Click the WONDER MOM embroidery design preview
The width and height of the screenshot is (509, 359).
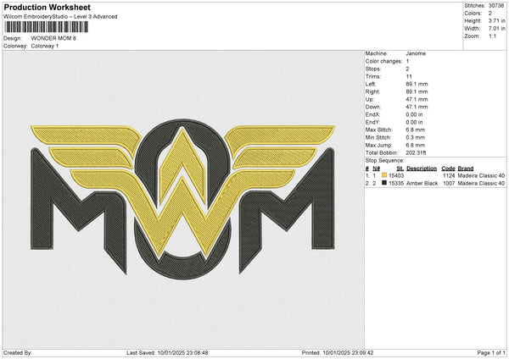[x=182, y=199]
